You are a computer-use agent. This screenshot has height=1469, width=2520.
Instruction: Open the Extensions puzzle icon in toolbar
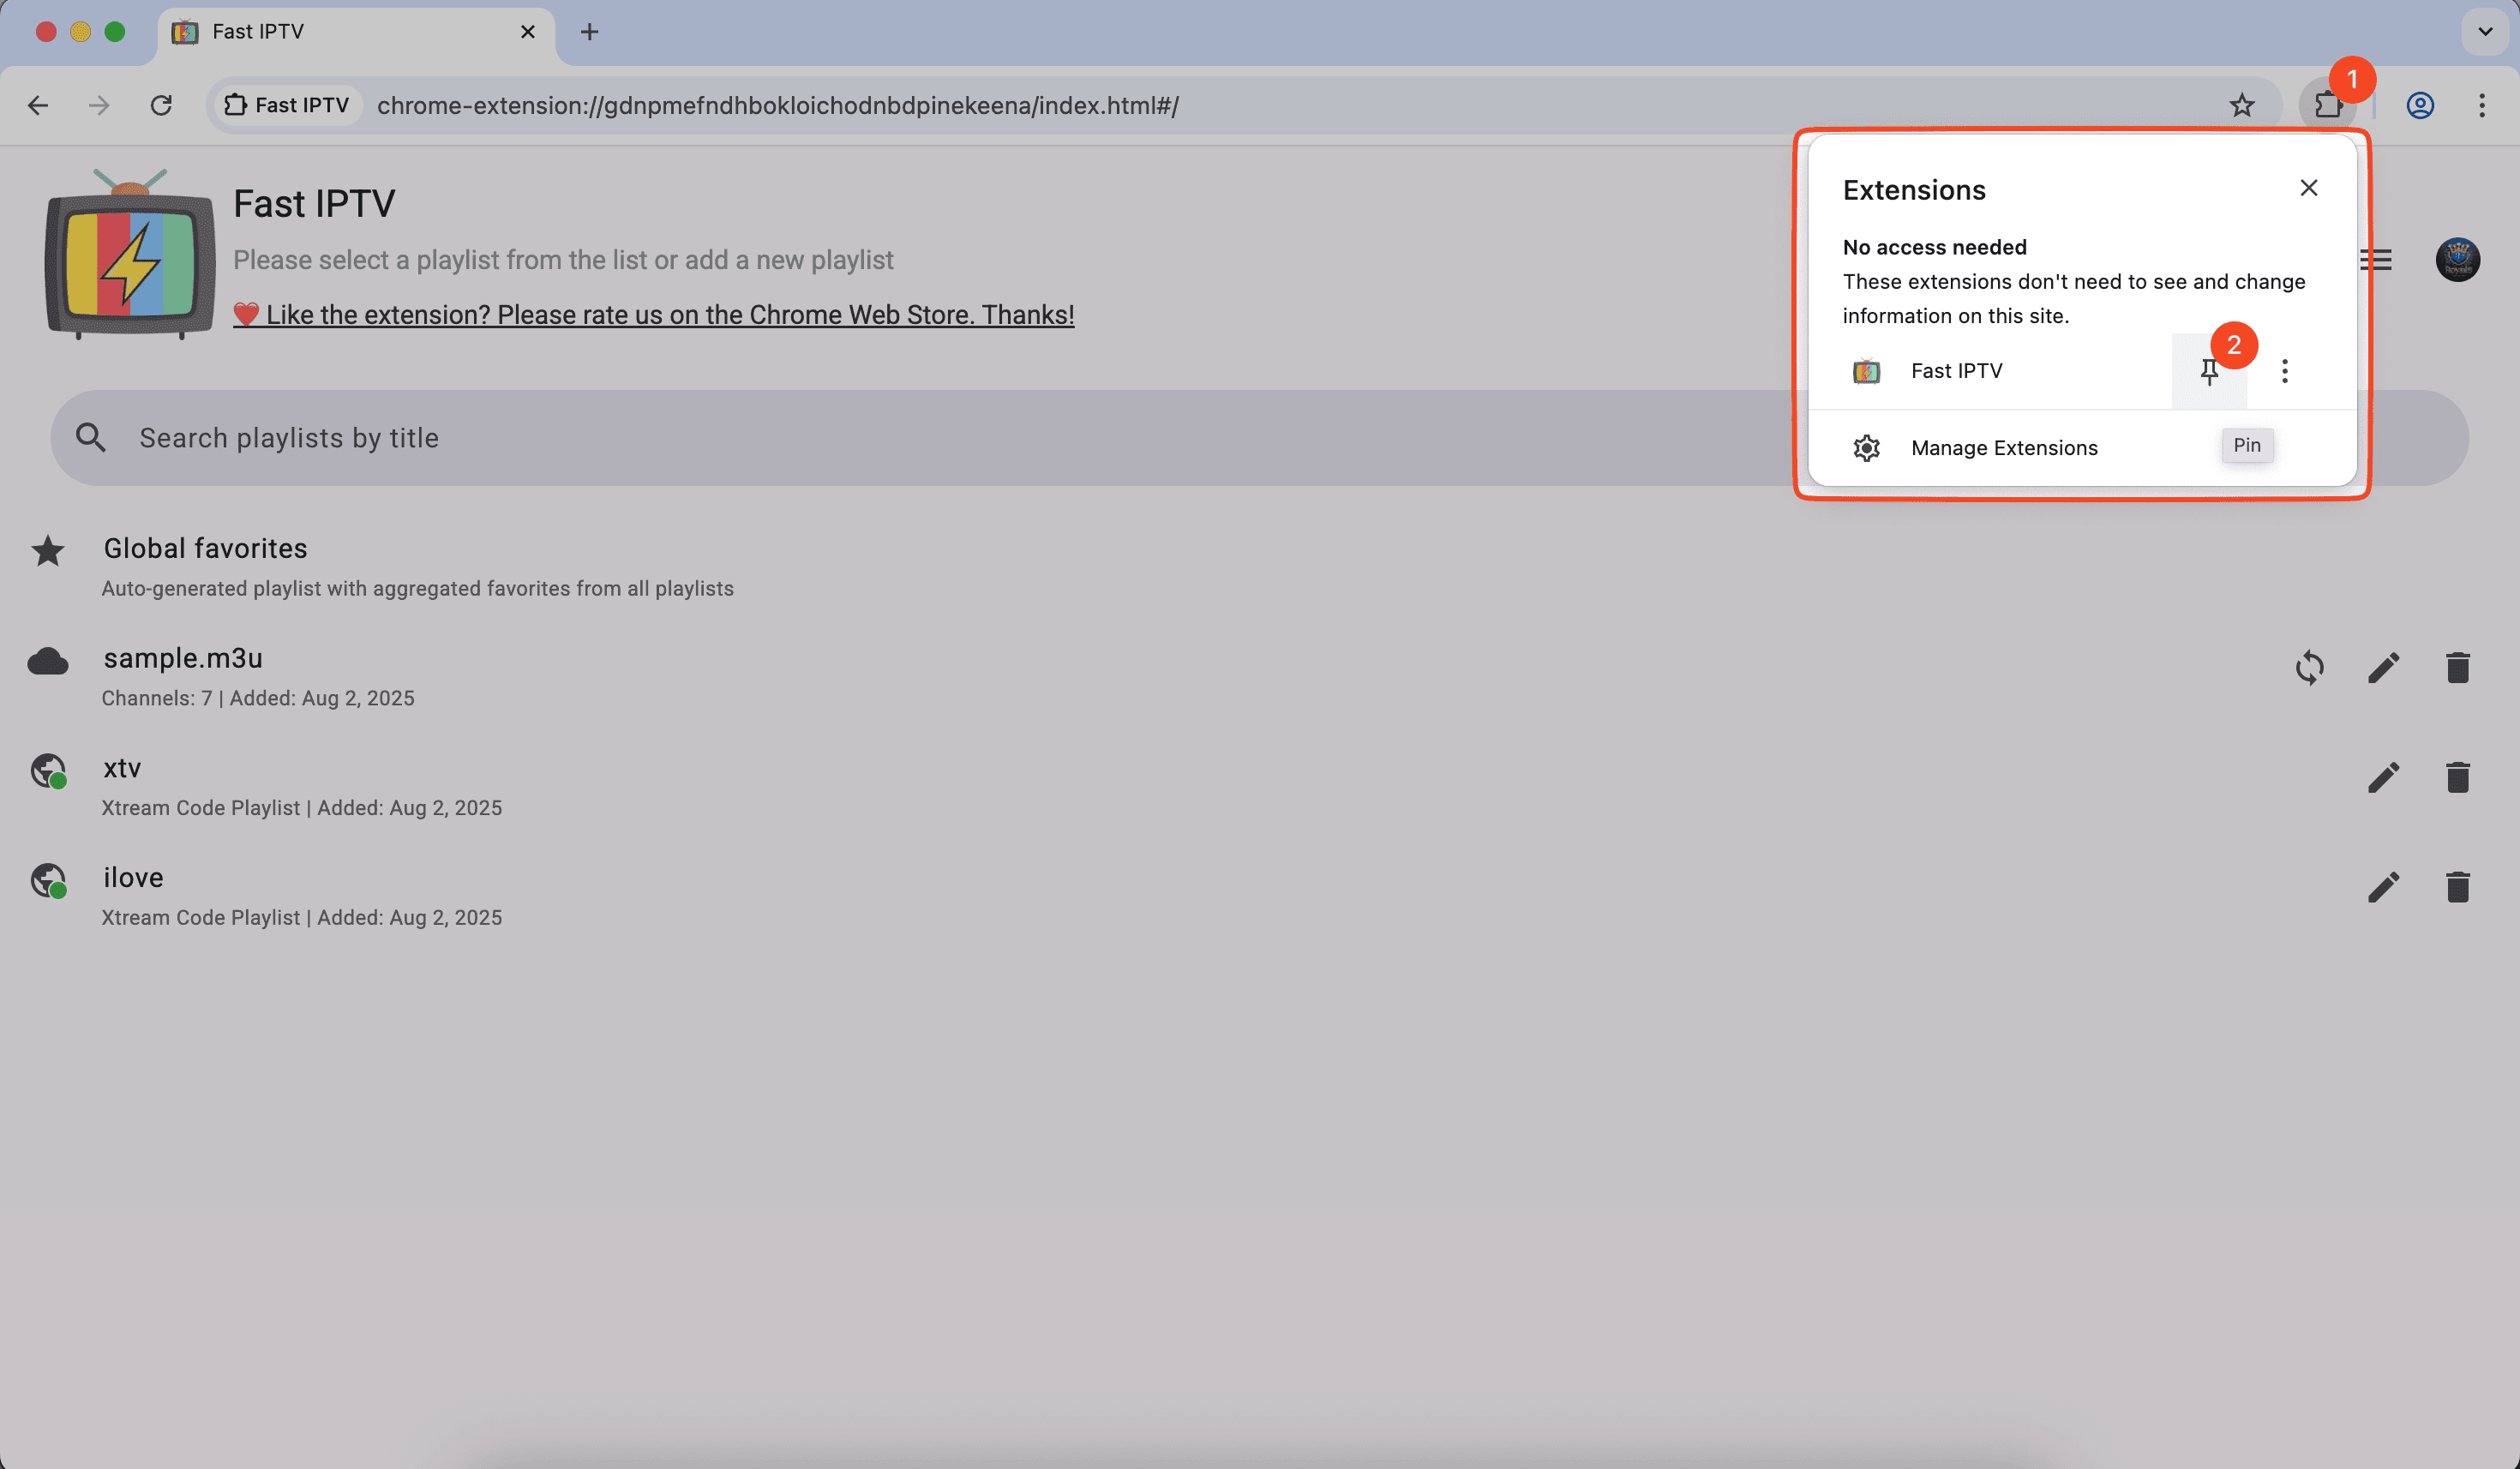click(2327, 105)
